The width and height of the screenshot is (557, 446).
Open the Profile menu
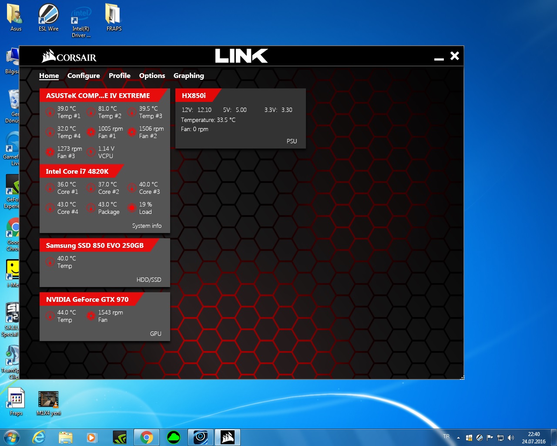120,76
